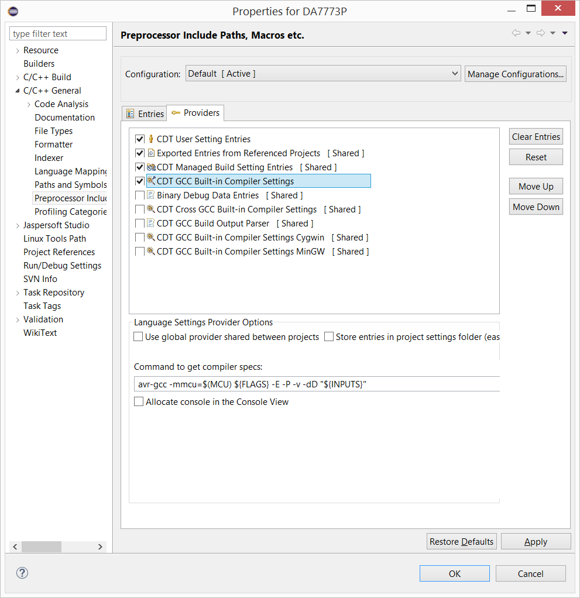The height and width of the screenshot is (598, 580).
Task: Check Store entries in project settings folder
Action: 329,337
